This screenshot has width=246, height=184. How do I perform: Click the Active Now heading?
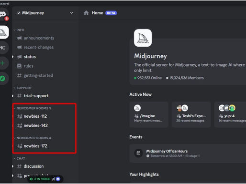point(140,94)
